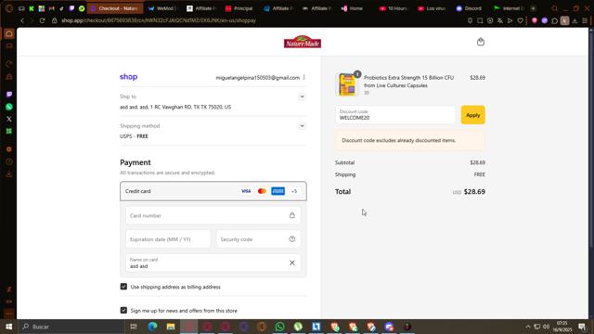594x334 pixels.
Task: Open WhatsApp from the taskbar
Action: 279,327
